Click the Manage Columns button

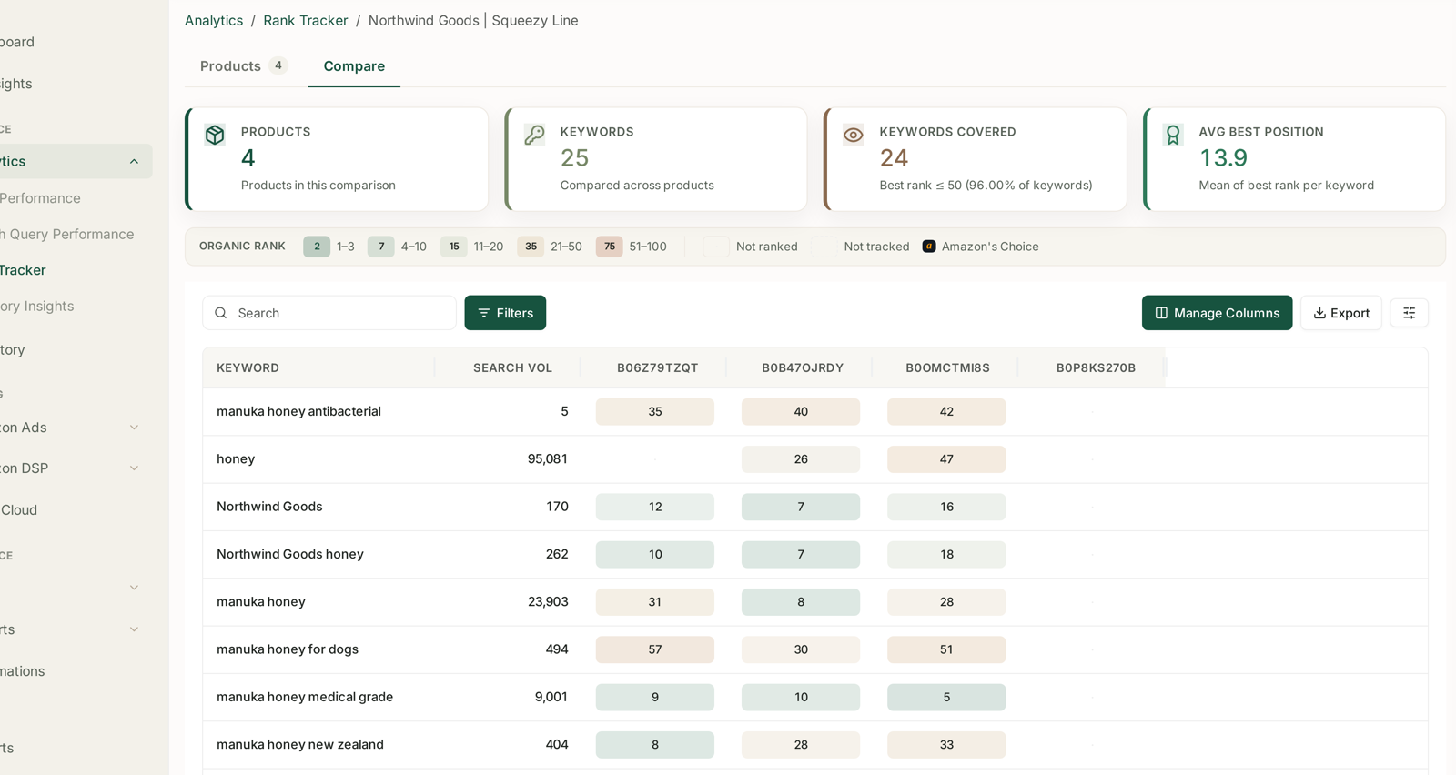pos(1217,313)
